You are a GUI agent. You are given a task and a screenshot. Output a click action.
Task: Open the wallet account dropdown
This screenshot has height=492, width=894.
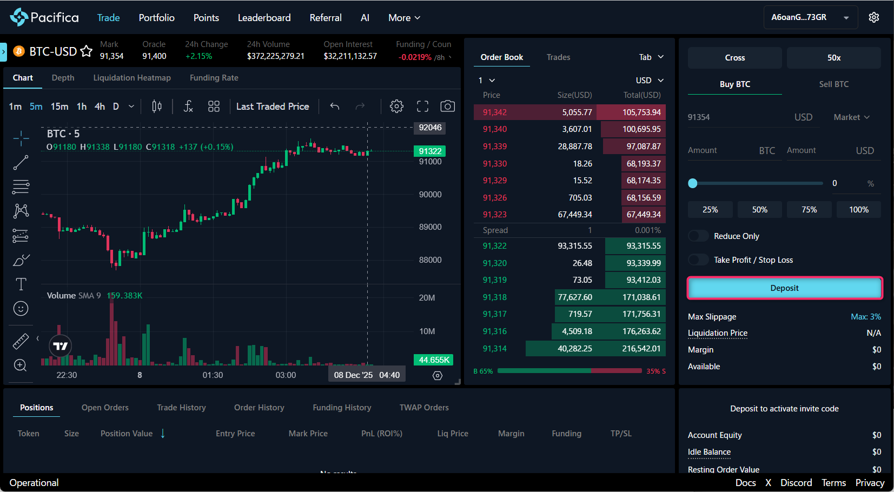(810, 17)
